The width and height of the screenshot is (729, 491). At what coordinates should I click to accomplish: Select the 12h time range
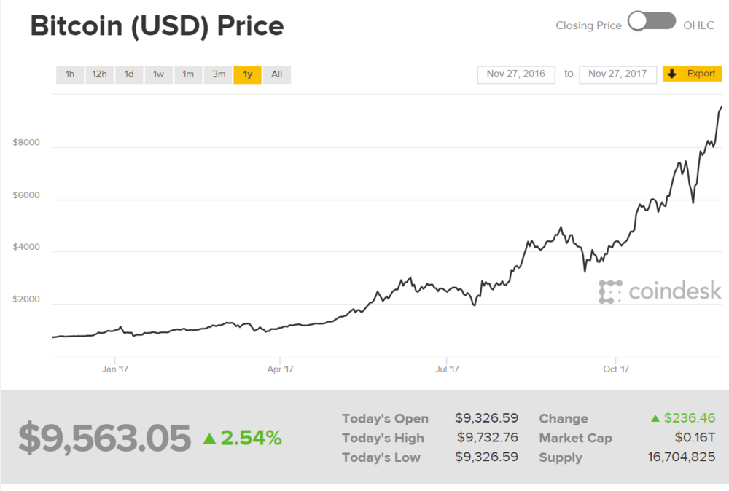click(99, 74)
